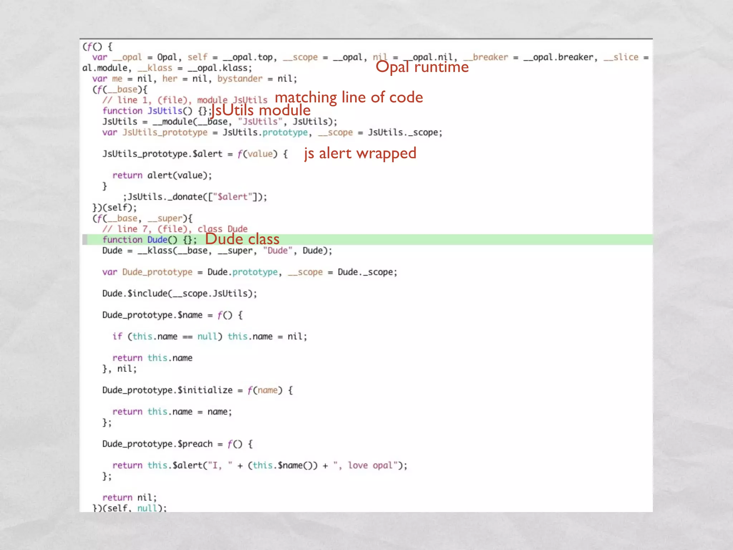Click the ';JsUtils._donate(["$alert"]);' line
The width and height of the screenshot is (733, 550).
coord(195,197)
